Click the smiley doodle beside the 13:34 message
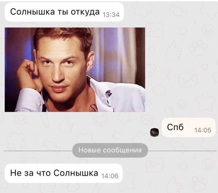The height and width of the screenshot is (193, 218). (x=208, y=30)
